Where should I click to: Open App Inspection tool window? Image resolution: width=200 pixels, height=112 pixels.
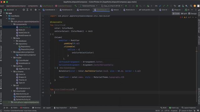point(60,108)
